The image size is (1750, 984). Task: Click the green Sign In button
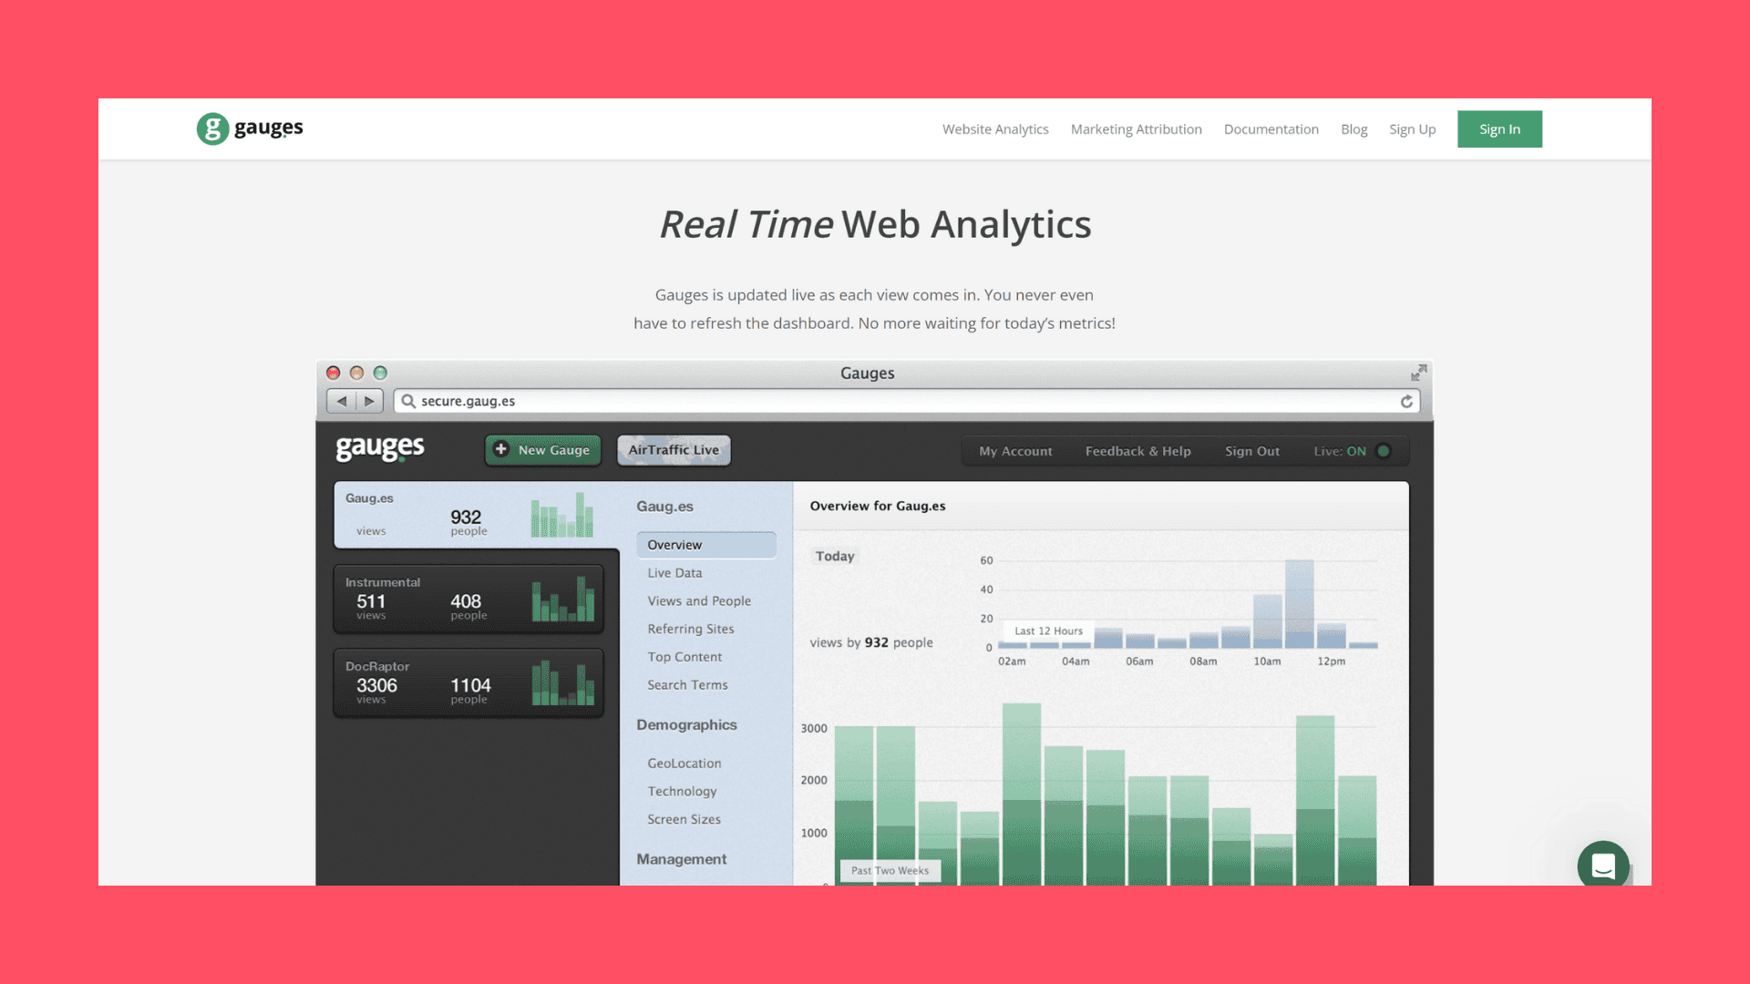[x=1499, y=129]
